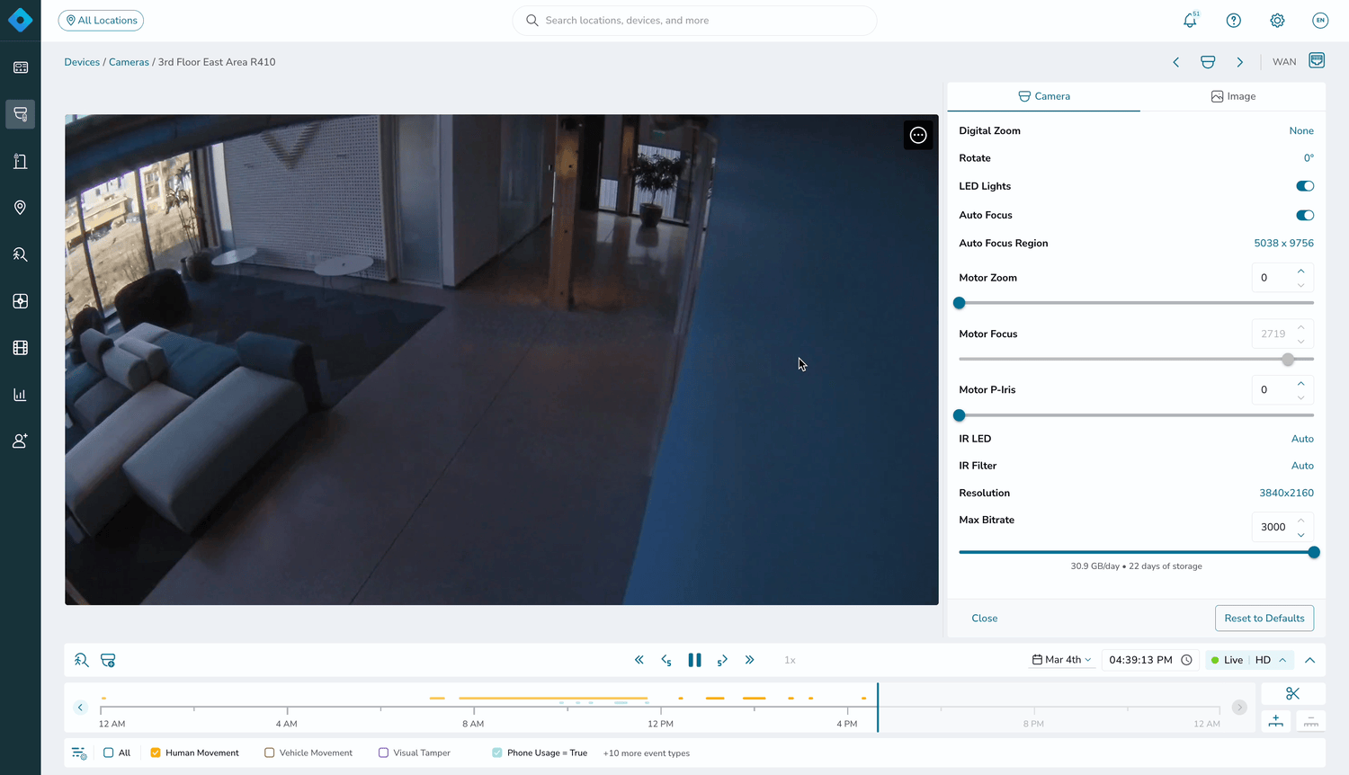
Task: Pause the video playback
Action: pyautogui.click(x=694, y=660)
